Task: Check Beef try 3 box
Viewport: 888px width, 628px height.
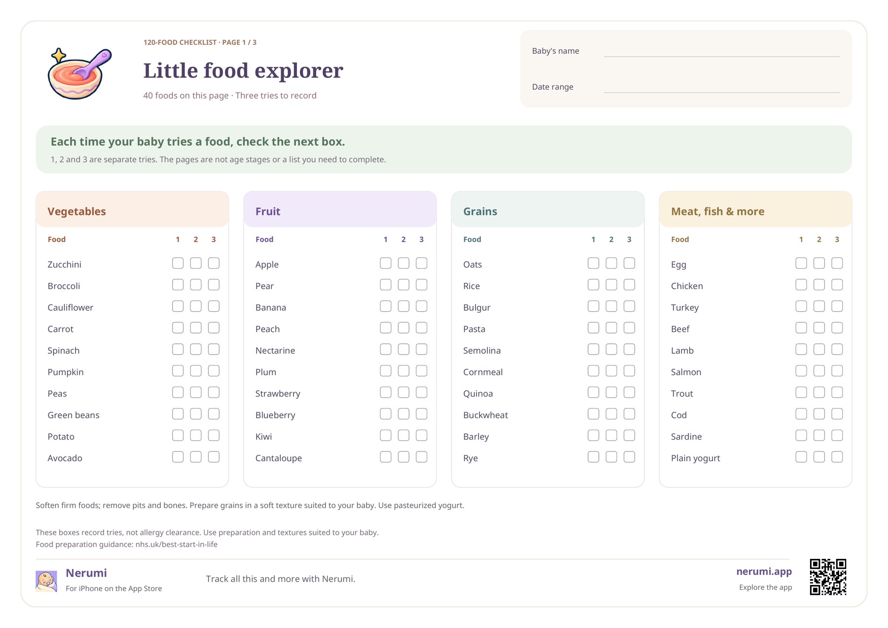Action: 837,328
